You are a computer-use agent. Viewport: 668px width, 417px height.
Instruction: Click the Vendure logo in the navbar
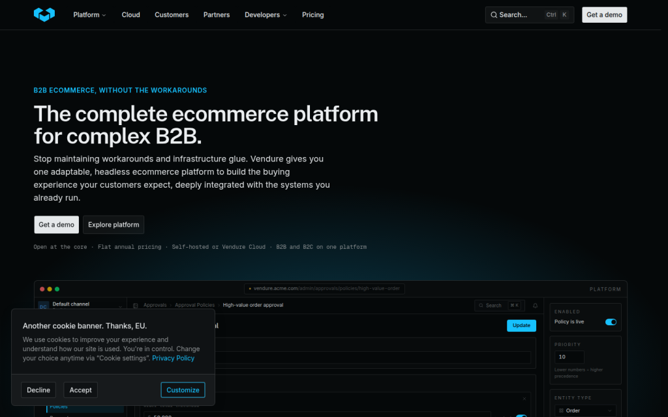pos(44,14)
